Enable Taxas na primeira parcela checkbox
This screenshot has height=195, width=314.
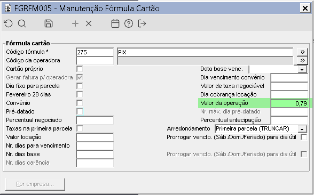(x=80, y=129)
